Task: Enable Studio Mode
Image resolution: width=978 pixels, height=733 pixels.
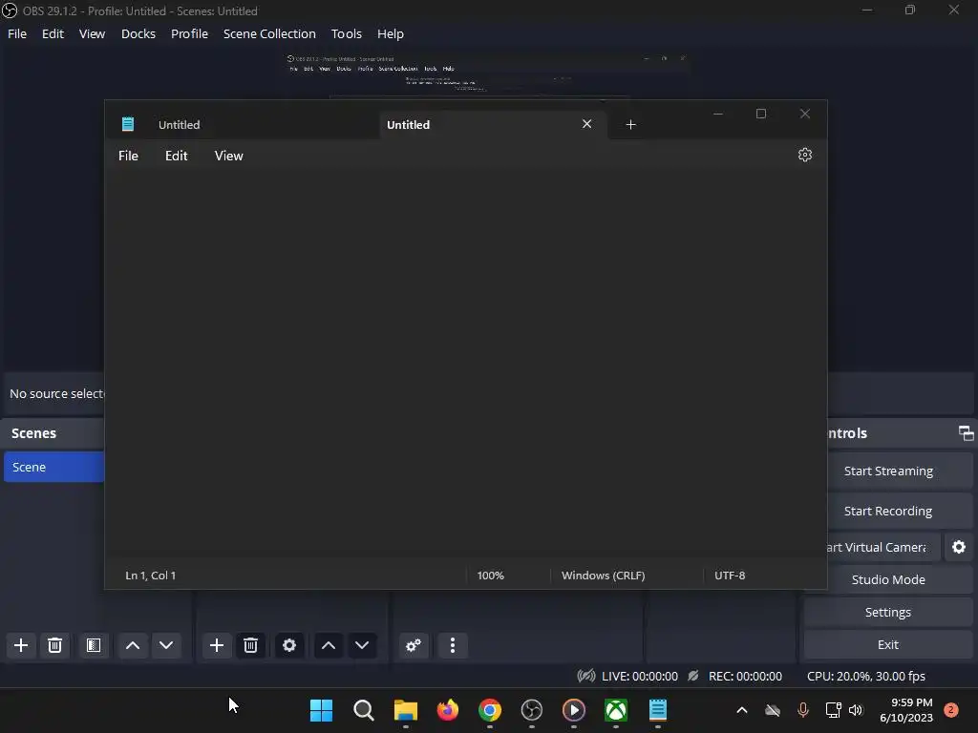Action: [x=888, y=579]
